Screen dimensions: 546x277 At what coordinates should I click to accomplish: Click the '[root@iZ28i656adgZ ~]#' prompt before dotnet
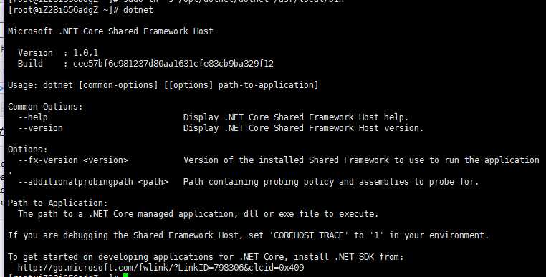(x=64, y=10)
